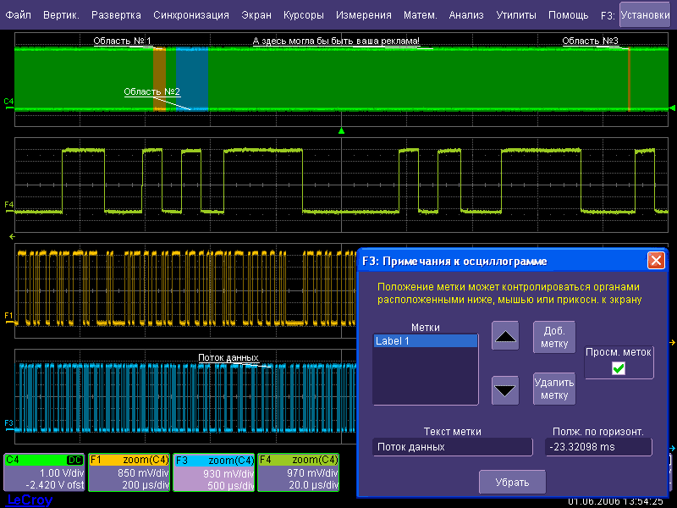Click the green trigger position triangle marker
The image size is (677, 508).
pyautogui.click(x=341, y=131)
